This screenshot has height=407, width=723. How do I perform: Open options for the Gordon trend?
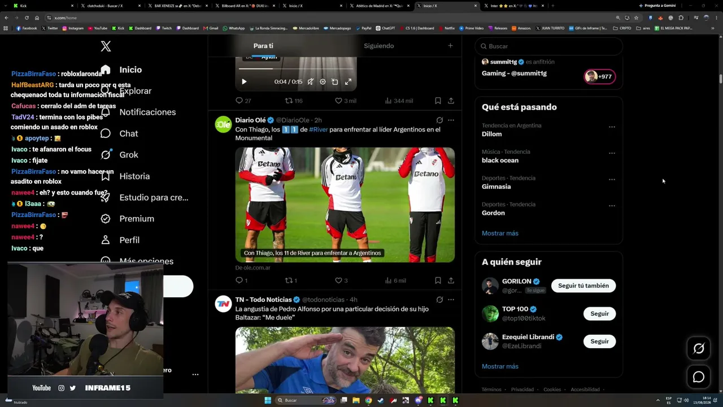coord(612,206)
